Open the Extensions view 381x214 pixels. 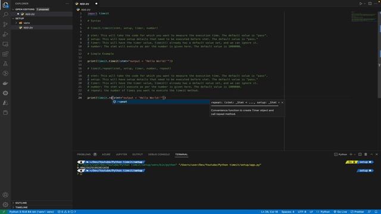tap(5, 54)
